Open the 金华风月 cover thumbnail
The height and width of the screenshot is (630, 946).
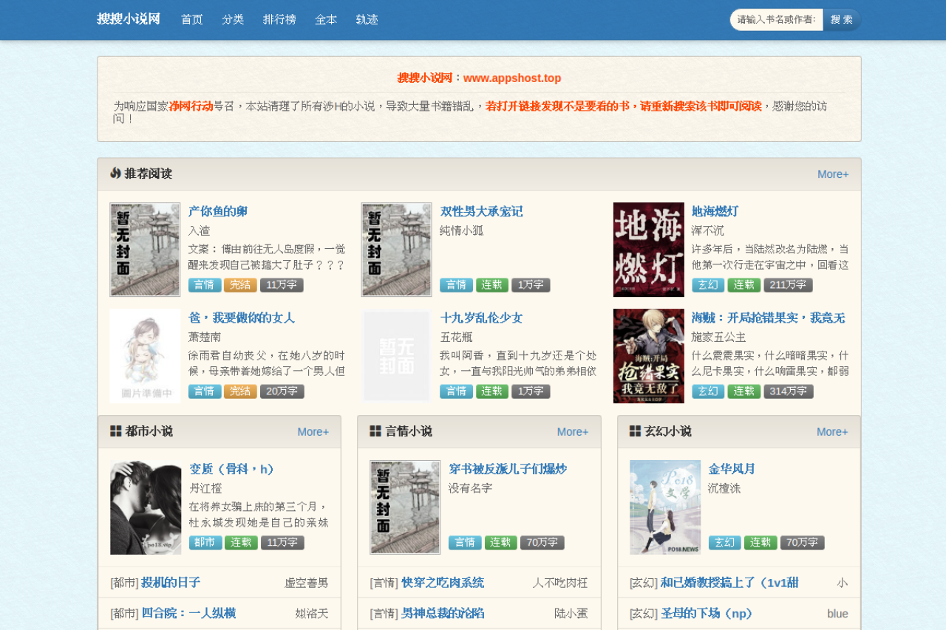click(x=665, y=507)
